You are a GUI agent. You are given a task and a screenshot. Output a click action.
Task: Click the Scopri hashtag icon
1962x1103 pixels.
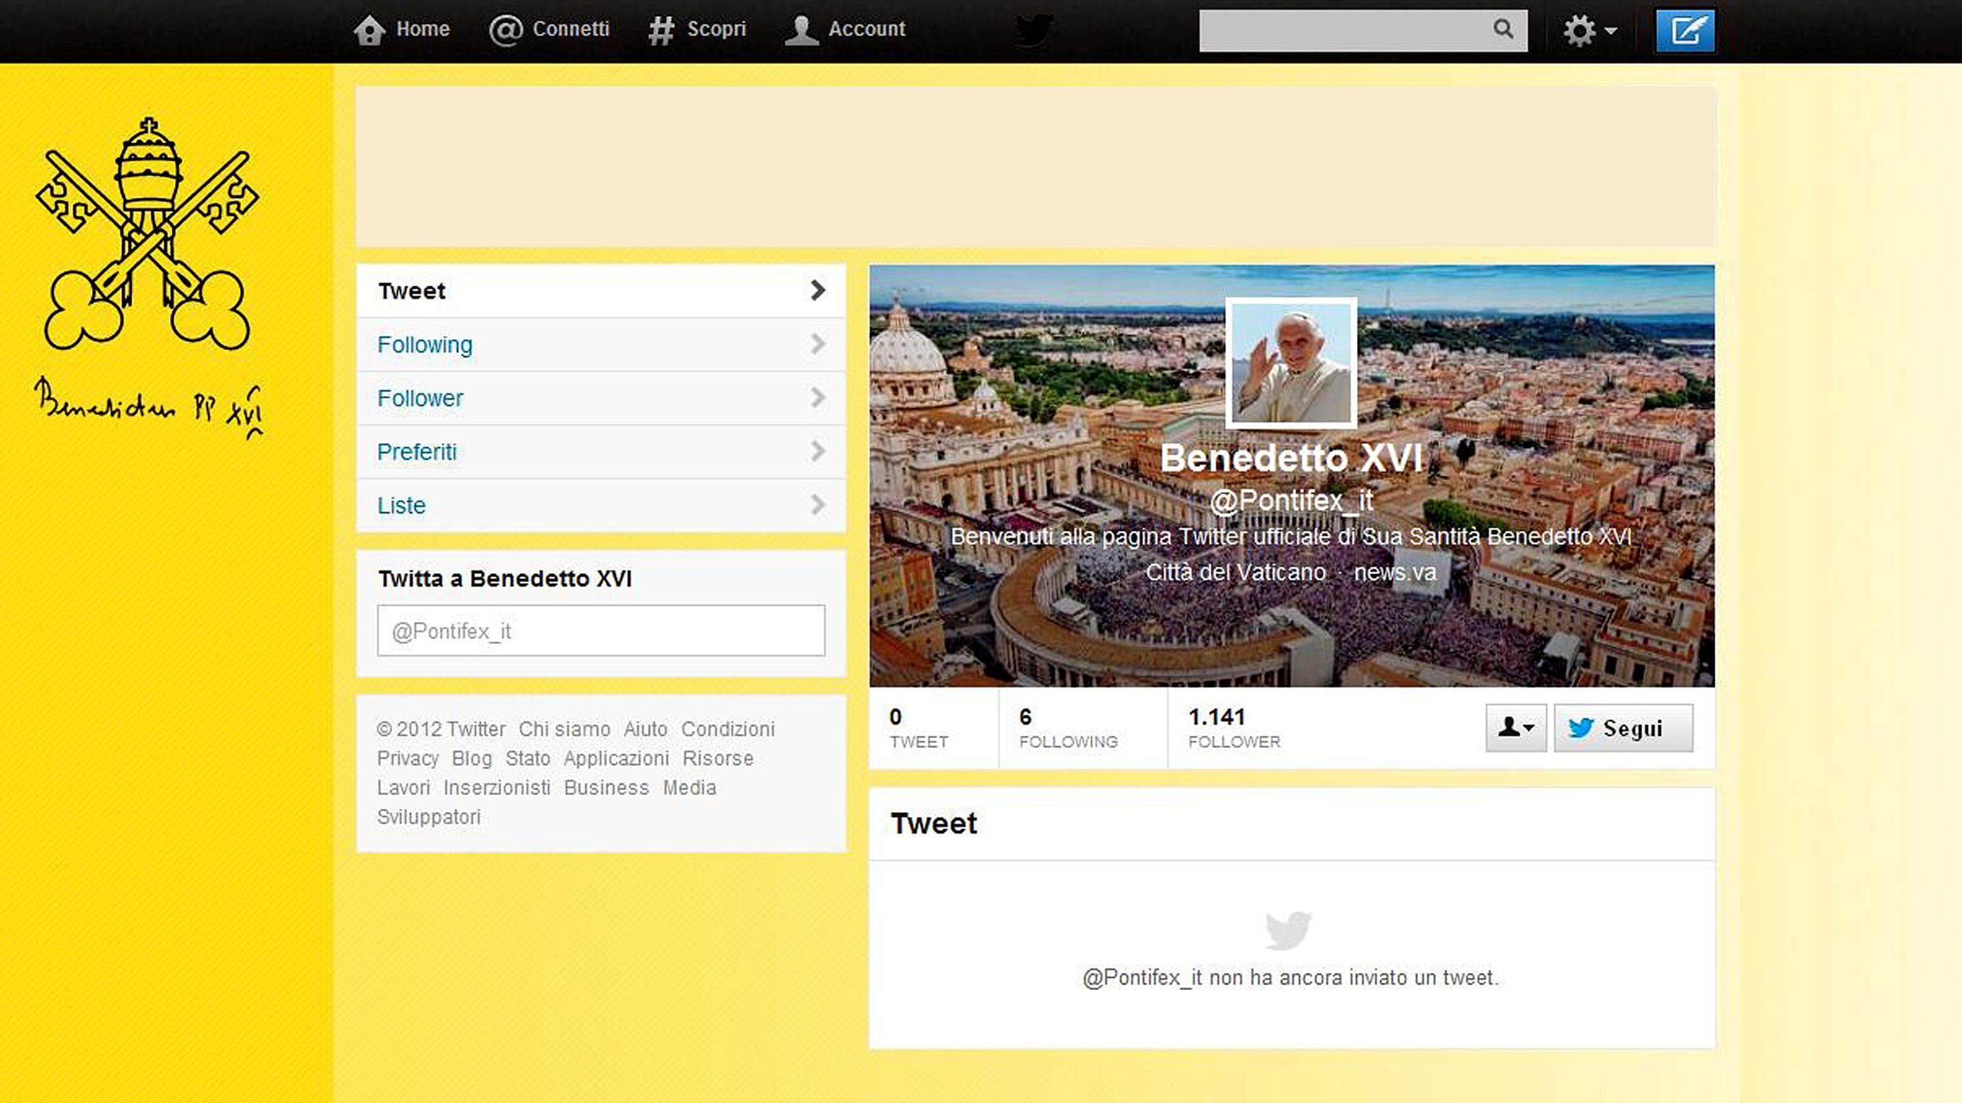(x=661, y=31)
